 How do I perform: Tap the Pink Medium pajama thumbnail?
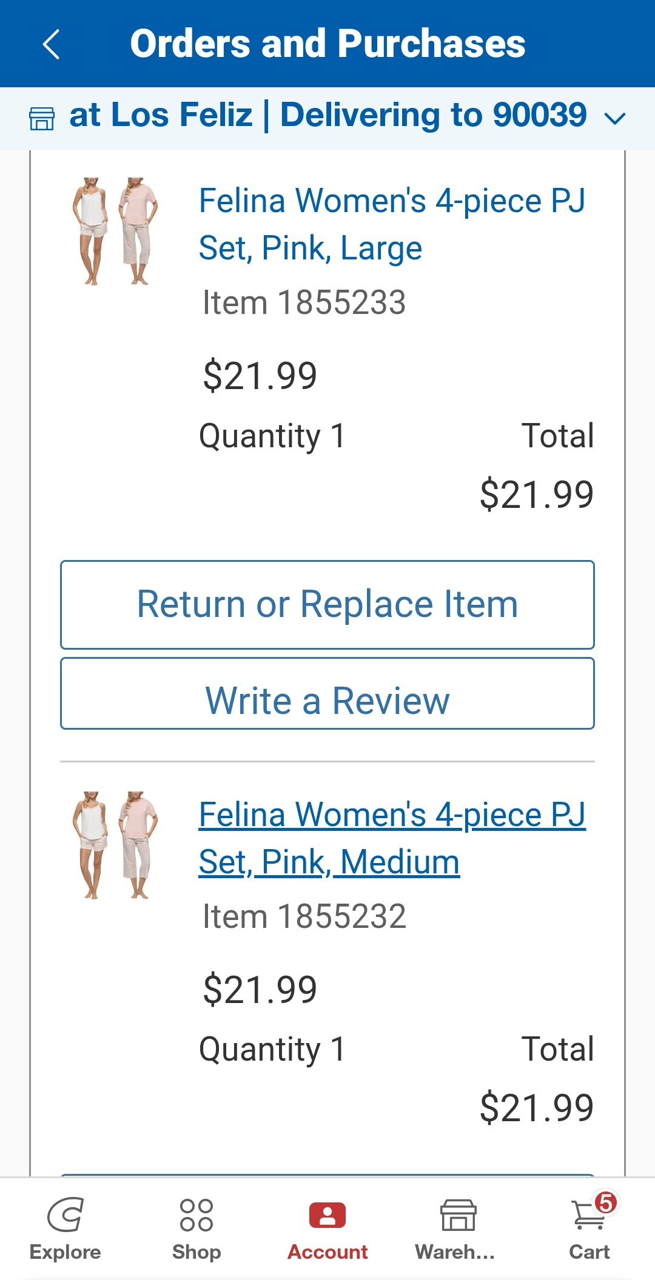(115, 845)
